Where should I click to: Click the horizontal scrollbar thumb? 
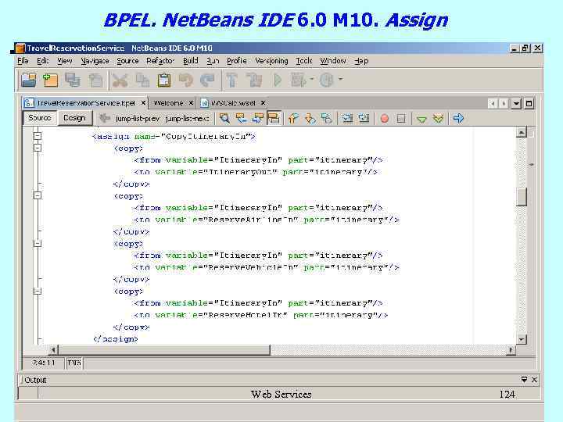click(x=163, y=349)
